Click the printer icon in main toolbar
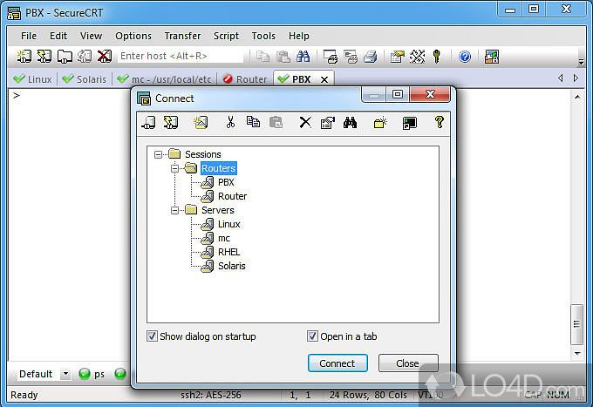Image resolution: width=593 pixels, height=407 pixels. pos(371,57)
